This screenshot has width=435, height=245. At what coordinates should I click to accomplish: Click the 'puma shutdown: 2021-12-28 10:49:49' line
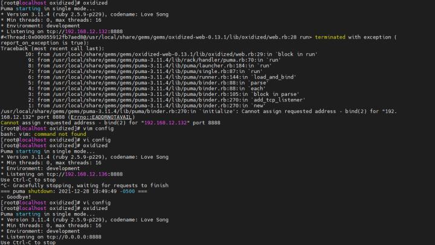[74, 191]
